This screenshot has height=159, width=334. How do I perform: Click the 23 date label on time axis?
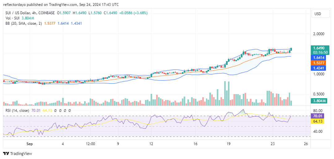[x=273, y=144]
